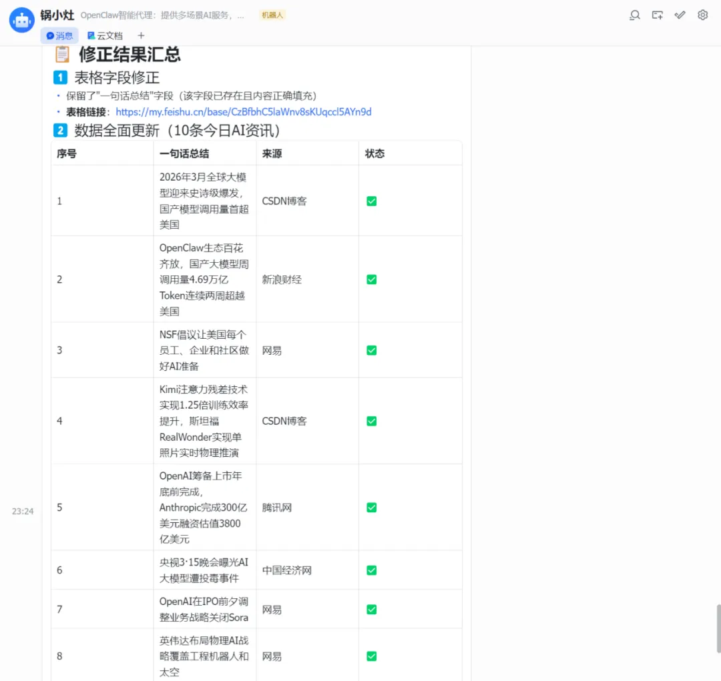Click the vertical scrollbar thumb

(x=718, y=628)
